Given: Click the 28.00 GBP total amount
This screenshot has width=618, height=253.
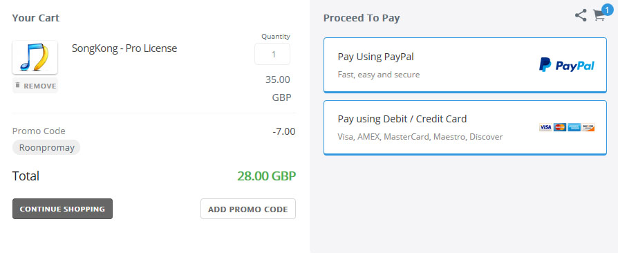Looking at the screenshot, I should coord(266,176).
